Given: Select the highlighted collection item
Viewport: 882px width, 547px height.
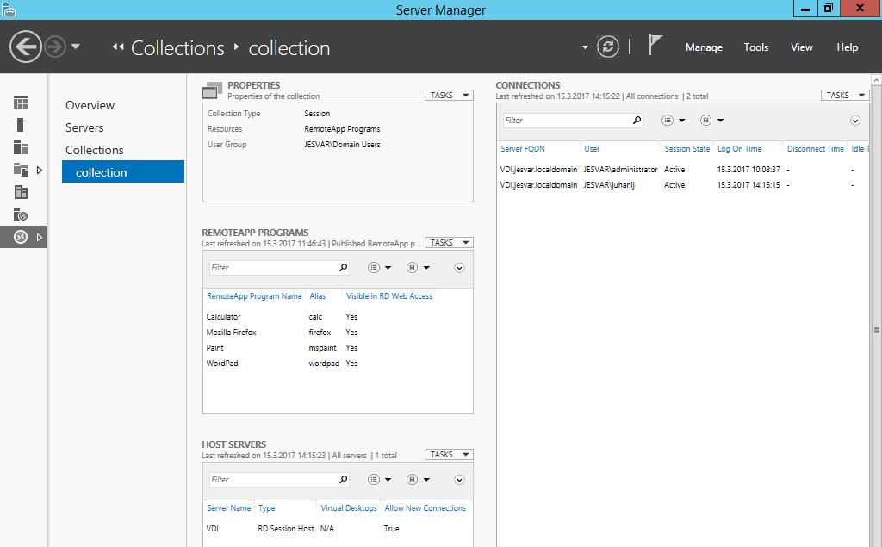Looking at the screenshot, I should point(123,171).
